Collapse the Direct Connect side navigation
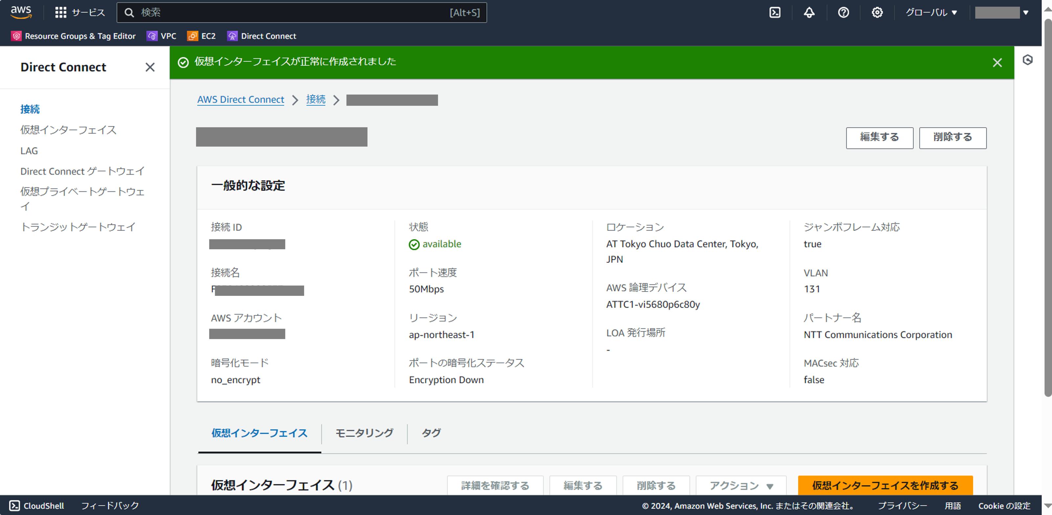 pyautogui.click(x=150, y=67)
